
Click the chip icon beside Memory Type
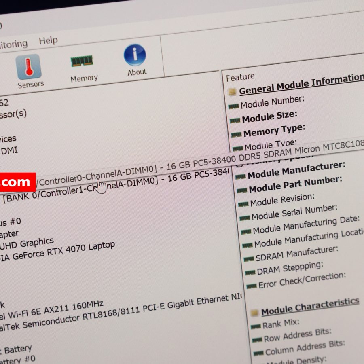point(236,135)
